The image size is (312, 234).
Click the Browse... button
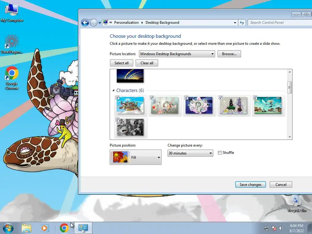click(229, 54)
